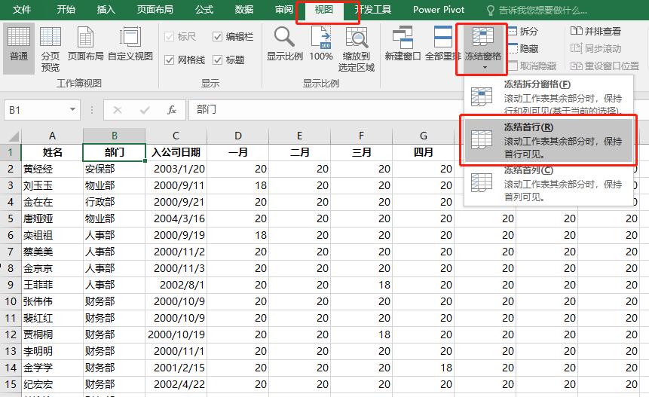The height and width of the screenshot is (397, 649).
Task: Toggle the Formula Bar (编辑栏) checkbox
Action: point(233,36)
